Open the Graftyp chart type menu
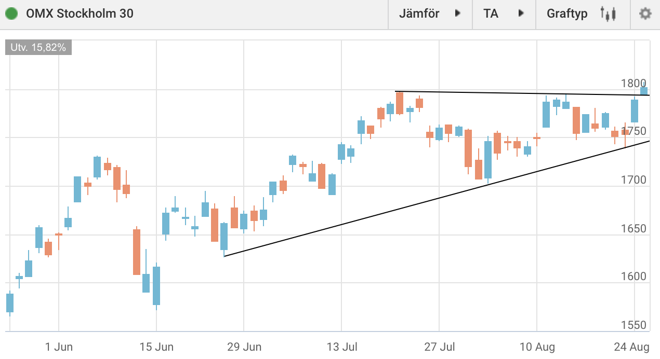The height and width of the screenshot is (359, 660). [x=566, y=14]
